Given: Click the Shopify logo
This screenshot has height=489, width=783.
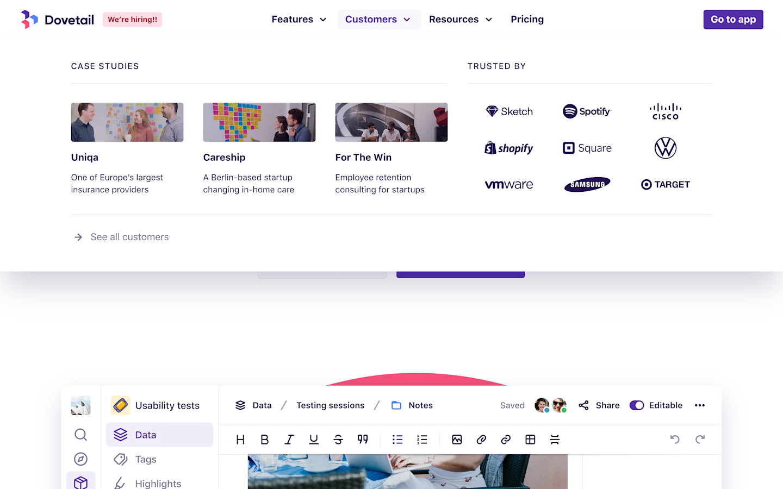Looking at the screenshot, I should click(x=509, y=148).
